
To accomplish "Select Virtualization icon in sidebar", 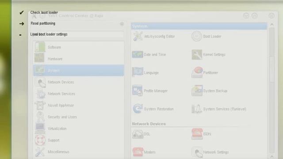I will pyautogui.click(x=40, y=128).
